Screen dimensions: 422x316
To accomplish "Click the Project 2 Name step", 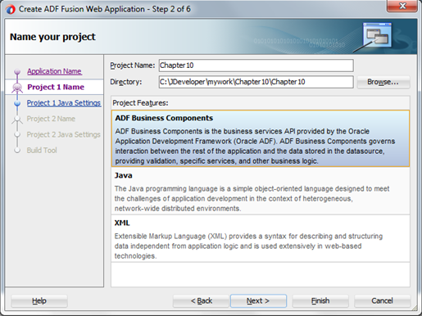I will pos(51,119).
